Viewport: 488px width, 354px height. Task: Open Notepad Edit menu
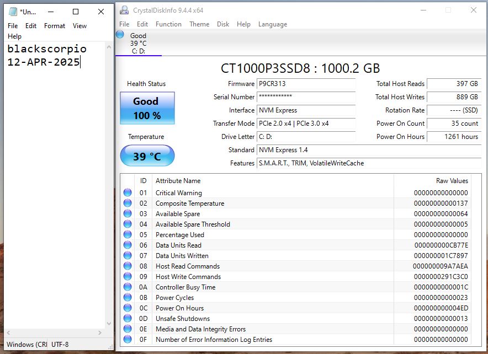coord(31,26)
